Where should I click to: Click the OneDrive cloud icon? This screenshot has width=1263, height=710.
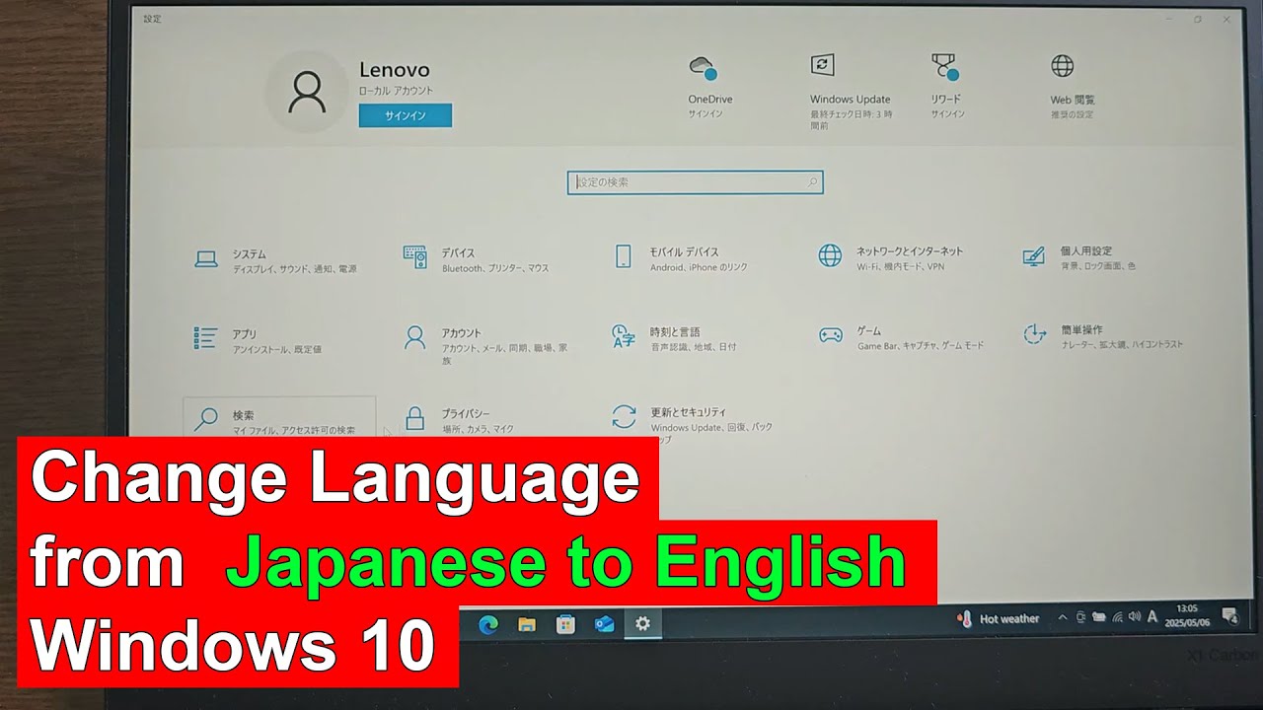(x=704, y=68)
